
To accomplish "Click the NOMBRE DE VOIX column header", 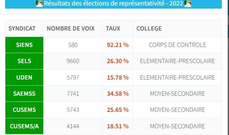I will point(71,29).
